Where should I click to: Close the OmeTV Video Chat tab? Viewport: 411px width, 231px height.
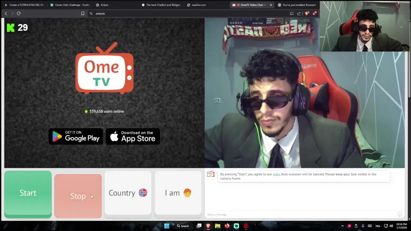271,5
